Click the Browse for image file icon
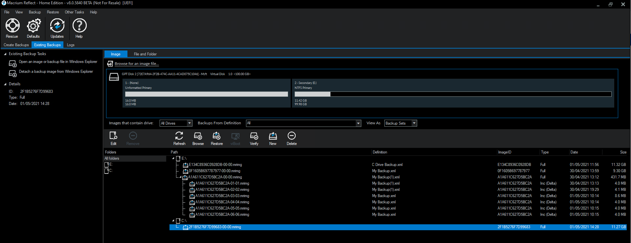 (110, 64)
